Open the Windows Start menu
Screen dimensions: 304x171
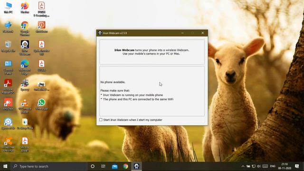[x=5, y=166]
